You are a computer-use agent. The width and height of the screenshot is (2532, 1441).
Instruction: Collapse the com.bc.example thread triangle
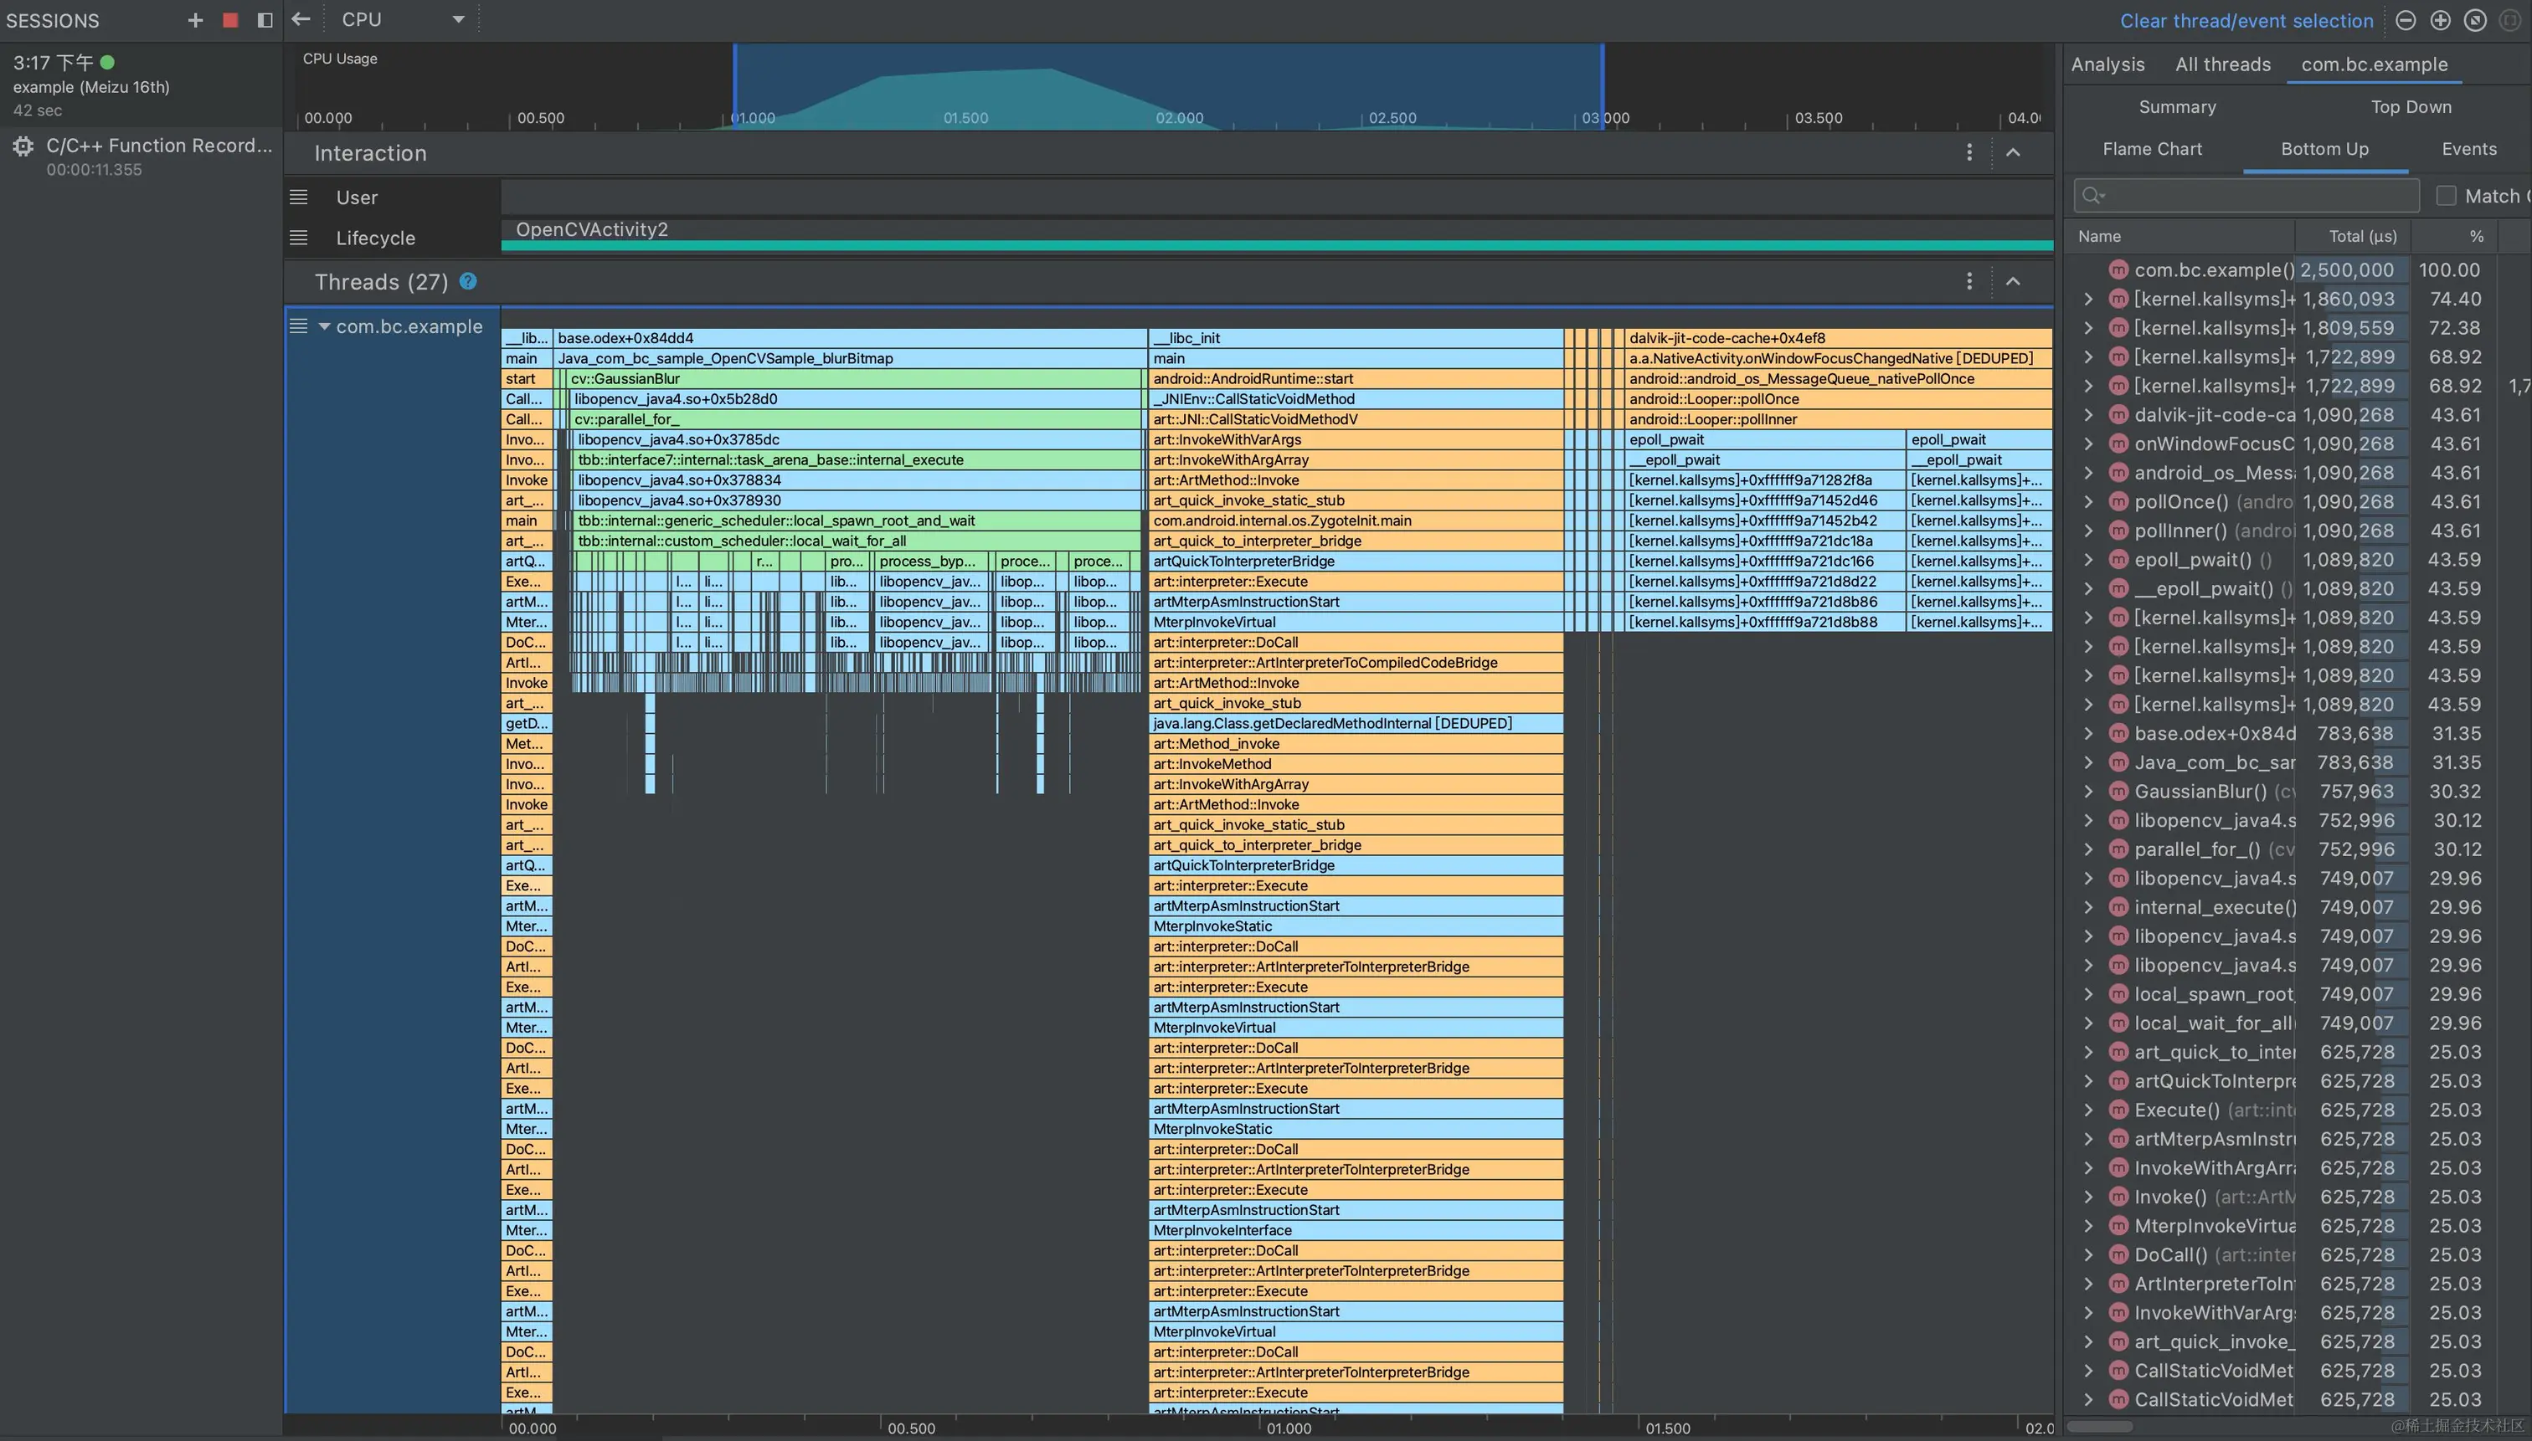click(324, 326)
